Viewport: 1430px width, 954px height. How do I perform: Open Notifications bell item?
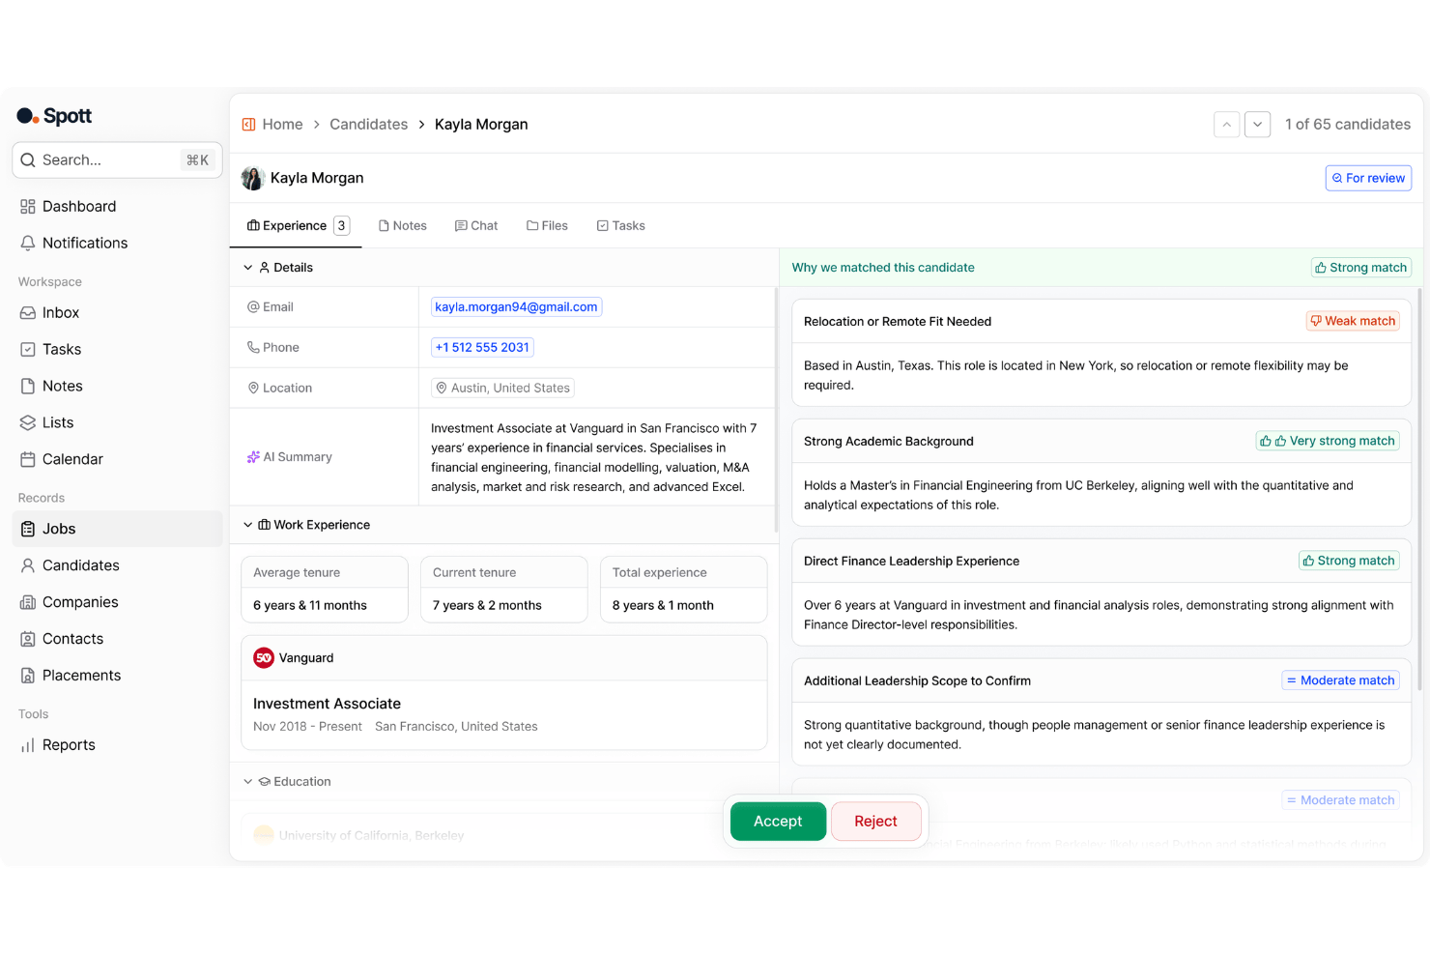point(117,243)
